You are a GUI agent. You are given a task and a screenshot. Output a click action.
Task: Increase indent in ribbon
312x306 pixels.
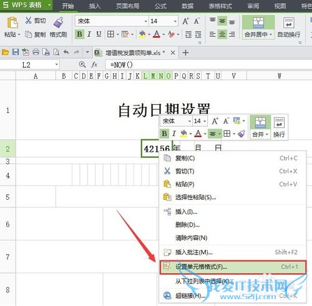pyautogui.click(x=198, y=34)
